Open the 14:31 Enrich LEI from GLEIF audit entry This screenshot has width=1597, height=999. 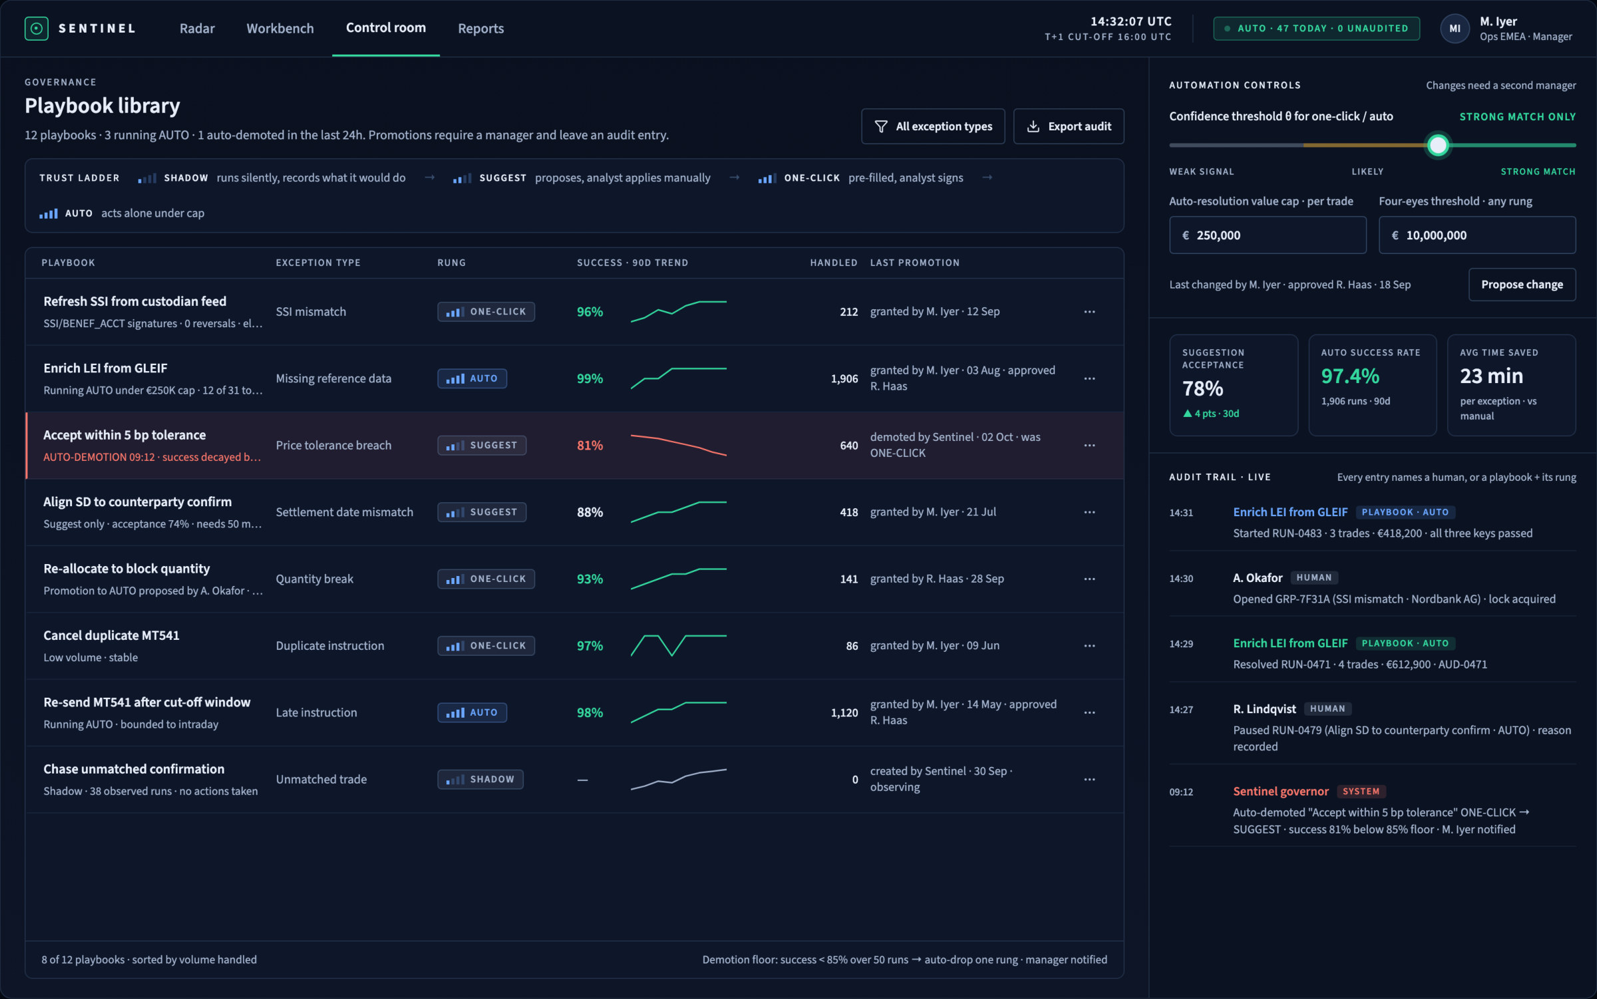coord(1372,522)
